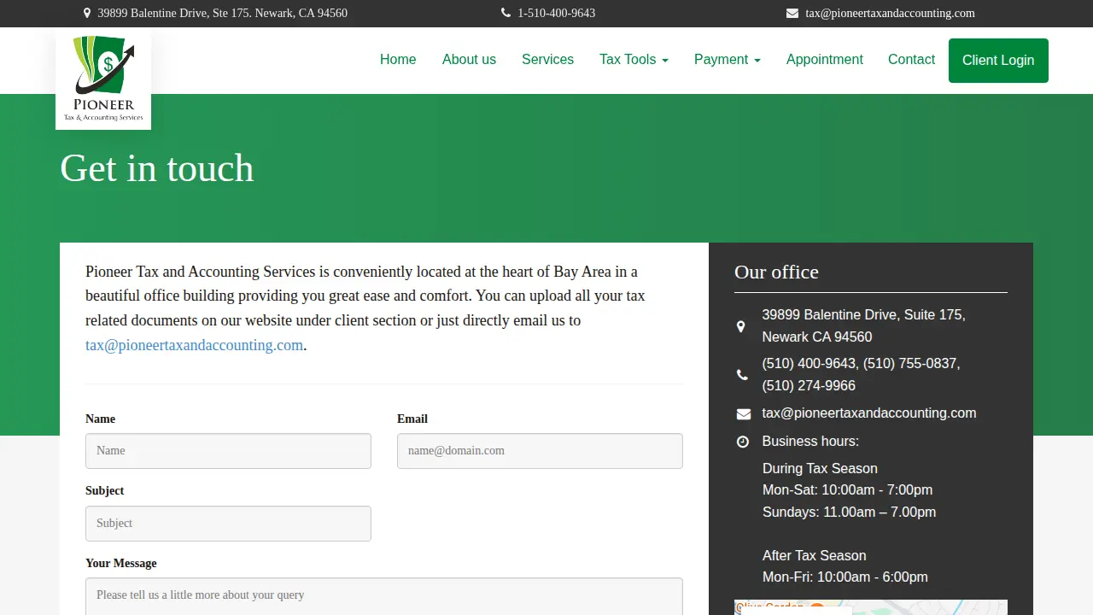1093x615 pixels.
Task: Click the Our office heading
Action: (776, 272)
